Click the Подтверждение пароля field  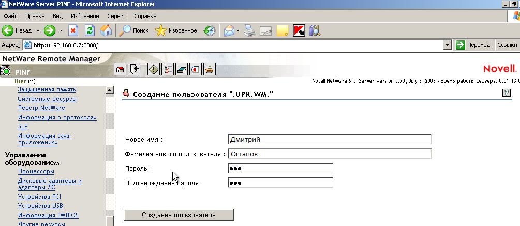[280, 183]
